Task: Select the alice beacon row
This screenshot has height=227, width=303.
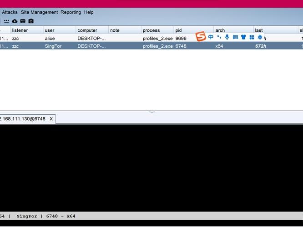Action: [151, 38]
